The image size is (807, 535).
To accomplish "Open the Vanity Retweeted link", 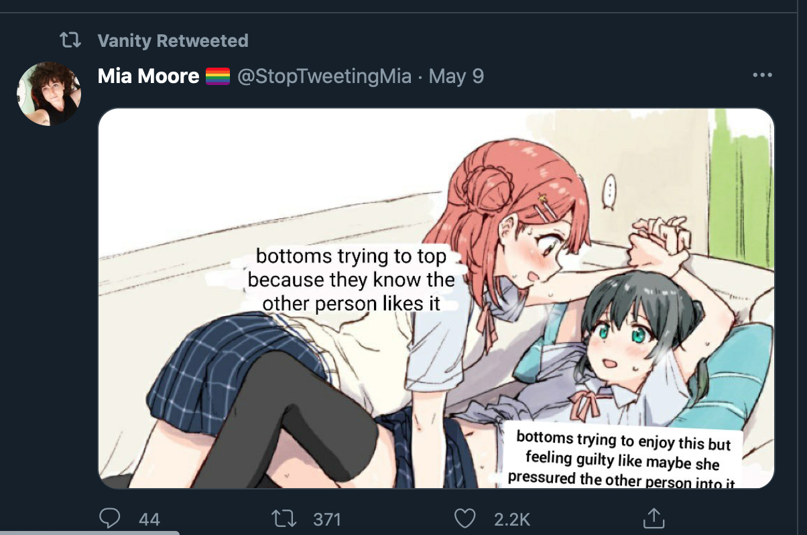I will [x=173, y=41].
